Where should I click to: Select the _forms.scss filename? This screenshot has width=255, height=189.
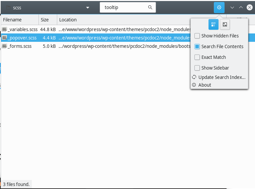pos(20,46)
